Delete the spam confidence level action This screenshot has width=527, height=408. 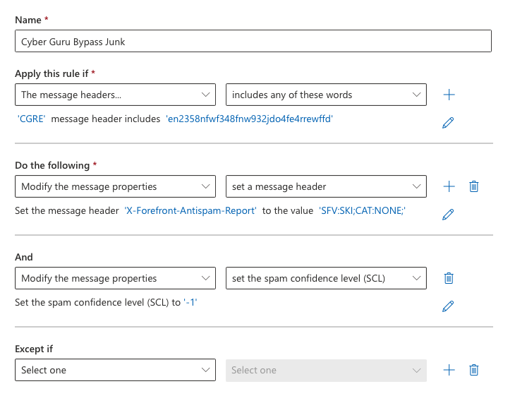coord(449,278)
